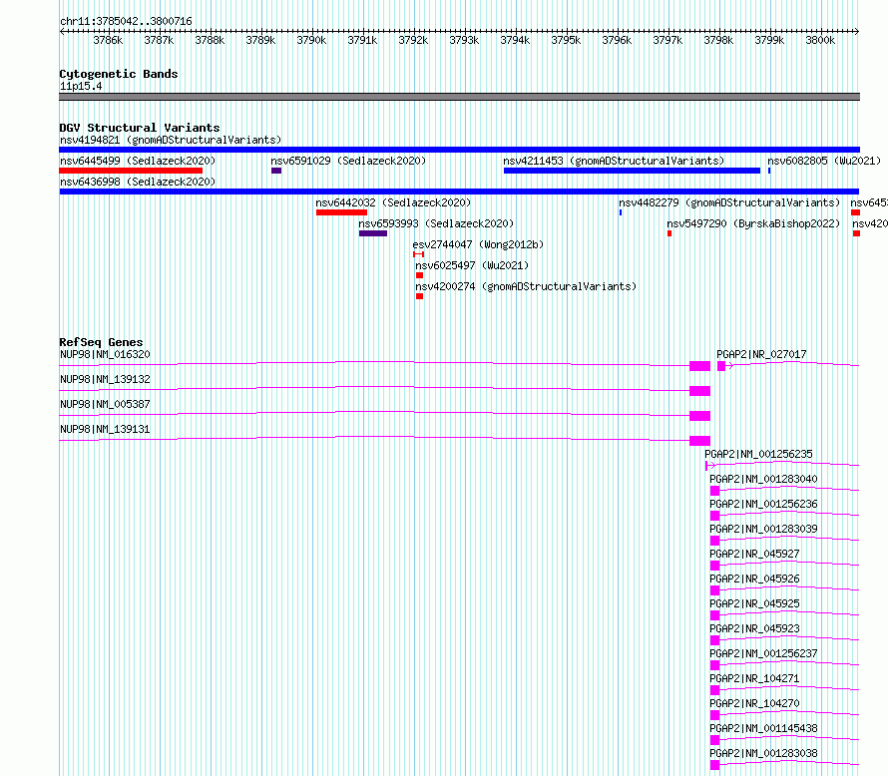The image size is (888, 776).
Task: Click the 3786k ruler tick label
Action: (x=108, y=40)
